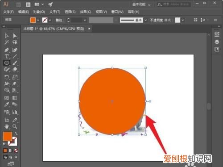Select the Mesh tool

pyautogui.click(x=7, y=98)
